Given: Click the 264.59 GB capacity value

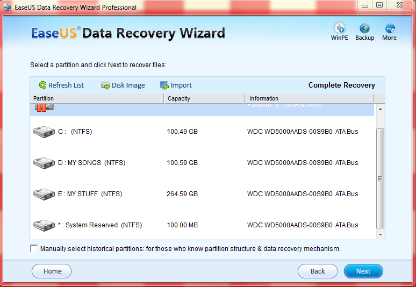Looking at the screenshot, I should [182, 194].
